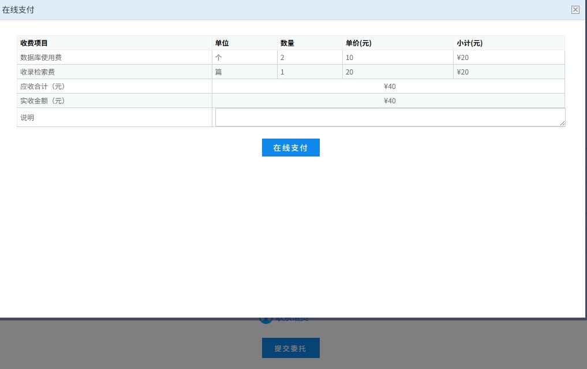Click the 小计(元) column header
The width and height of the screenshot is (587, 369).
tap(469, 43)
